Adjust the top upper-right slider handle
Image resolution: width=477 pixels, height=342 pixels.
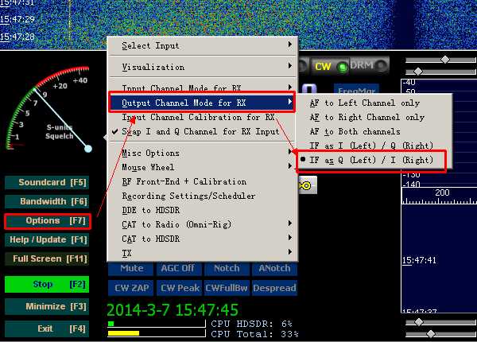[445, 60]
